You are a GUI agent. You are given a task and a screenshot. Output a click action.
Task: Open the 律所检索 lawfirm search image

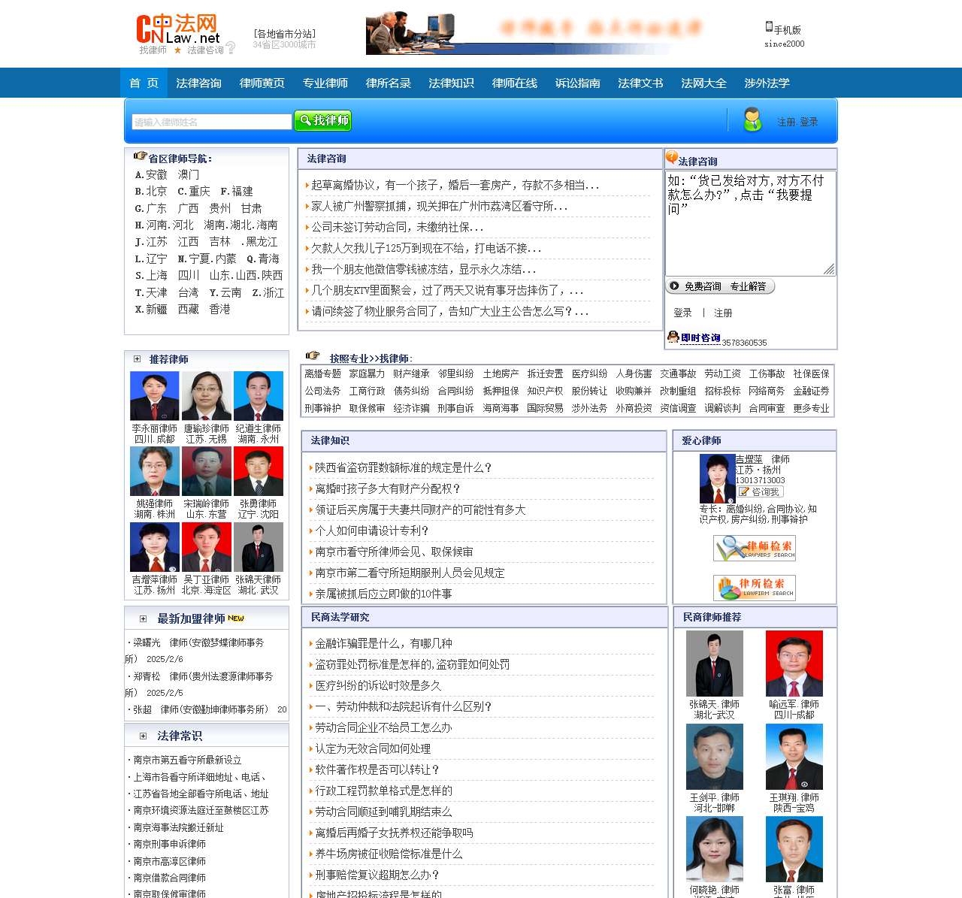click(755, 588)
